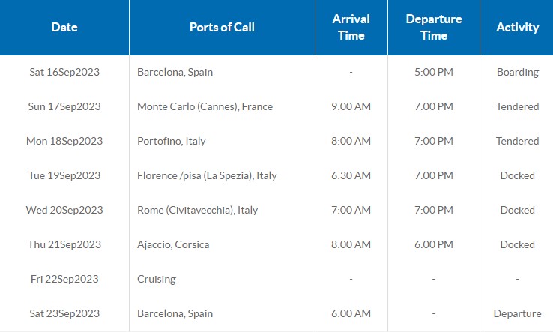Click the 9:00 AM arrival time
The width and height of the screenshot is (553, 332).
tap(351, 106)
